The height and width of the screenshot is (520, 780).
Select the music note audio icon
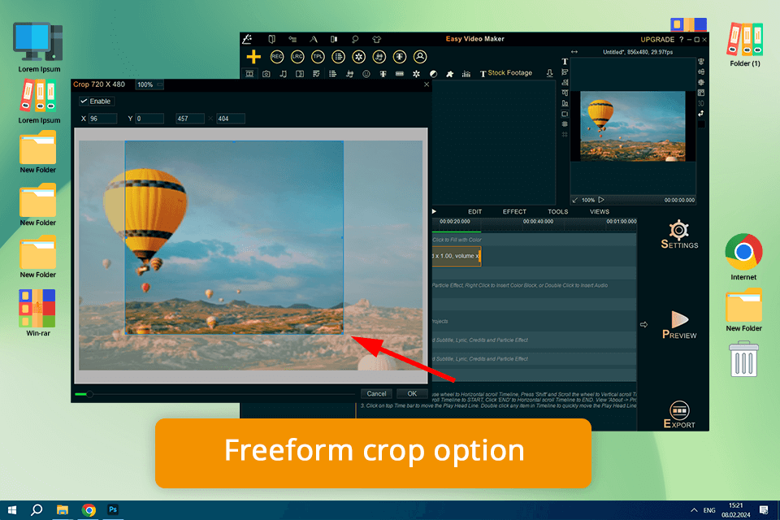click(283, 74)
